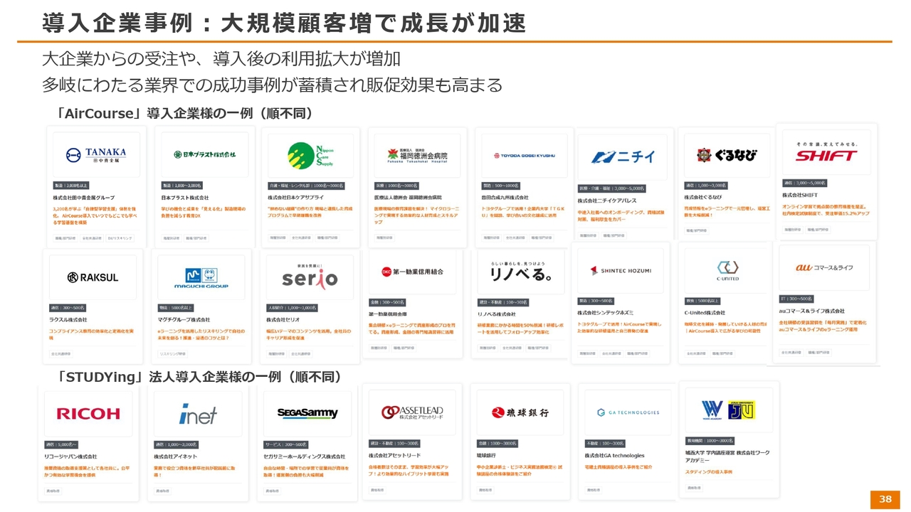The width and height of the screenshot is (911, 512).
Task: Select the マグチグループ株式会社 company name
Action: point(184,321)
